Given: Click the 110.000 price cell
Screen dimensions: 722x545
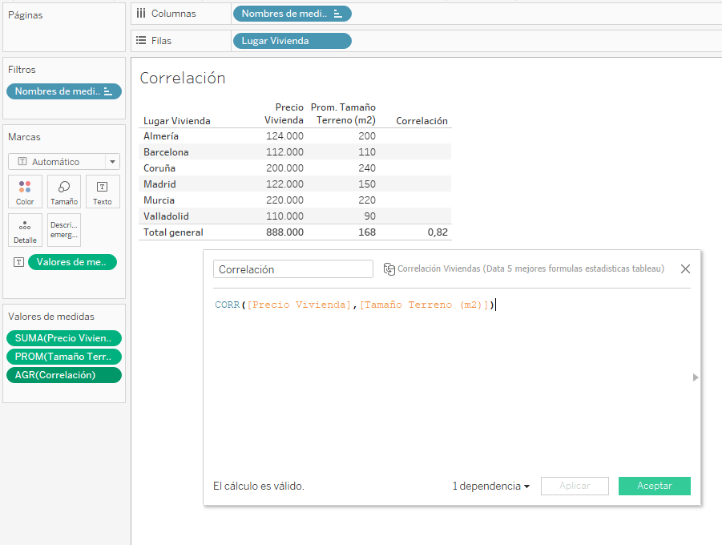Looking at the screenshot, I should 284,216.
